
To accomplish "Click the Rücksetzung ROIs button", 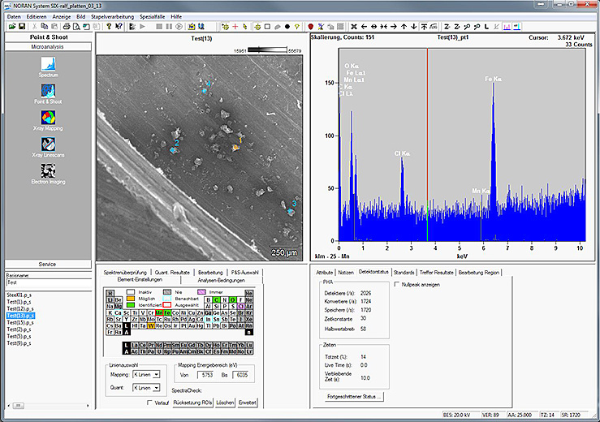I will [192, 403].
